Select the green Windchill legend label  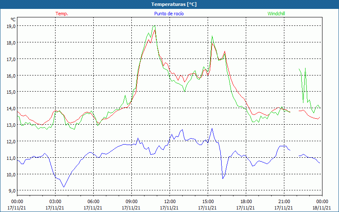coord(276,14)
